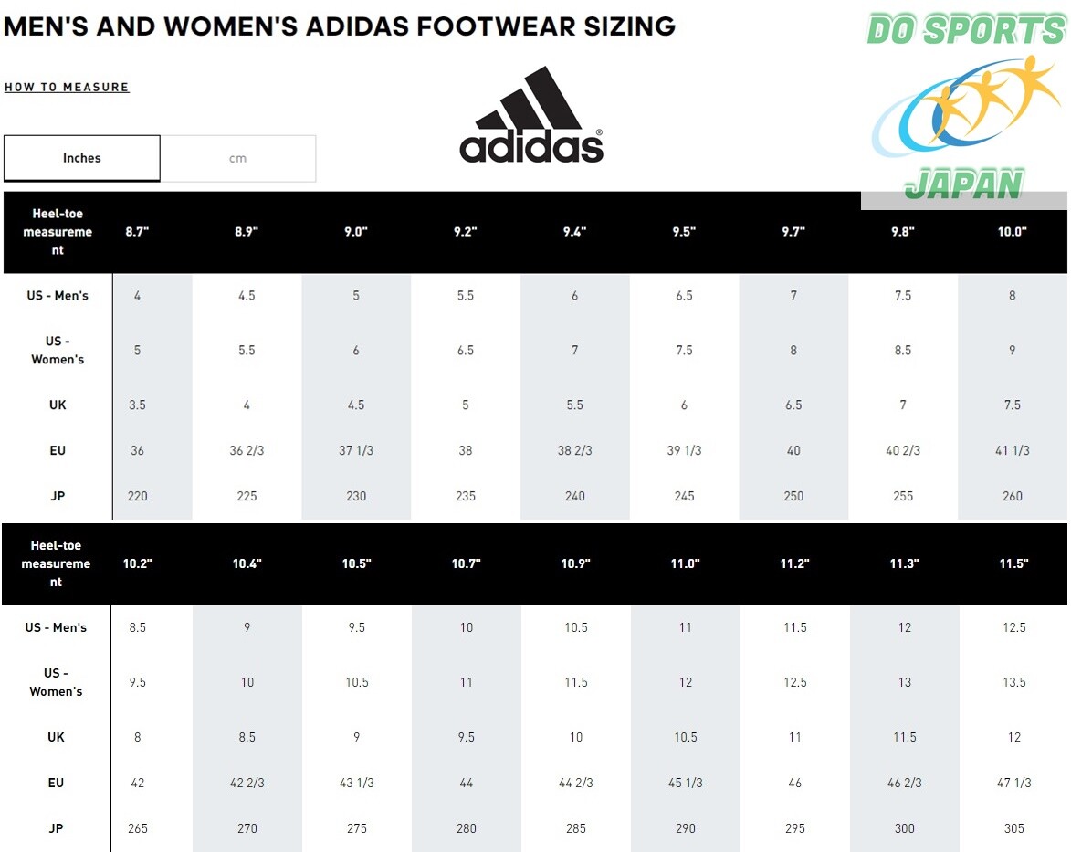
Task: Select JP size 220 cell
Action: coord(137,496)
